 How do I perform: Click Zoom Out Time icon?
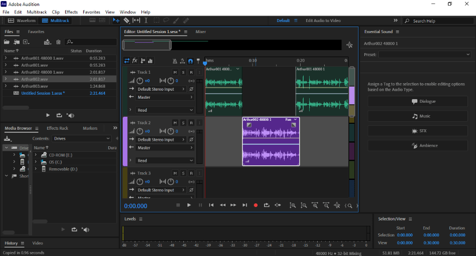tap(326, 205)
